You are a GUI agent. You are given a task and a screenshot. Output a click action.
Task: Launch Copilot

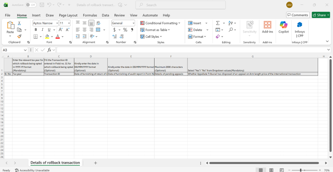tap(284, 27)
